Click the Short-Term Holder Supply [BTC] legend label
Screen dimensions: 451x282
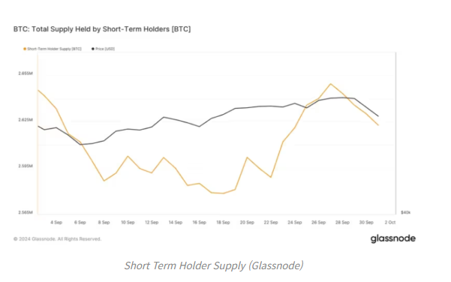tap(54, 49)
